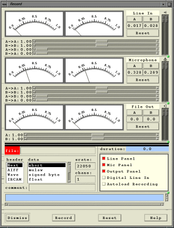Click the Line In B->A slider thumb
Screen dimensions: 174x228
[42, 53]
